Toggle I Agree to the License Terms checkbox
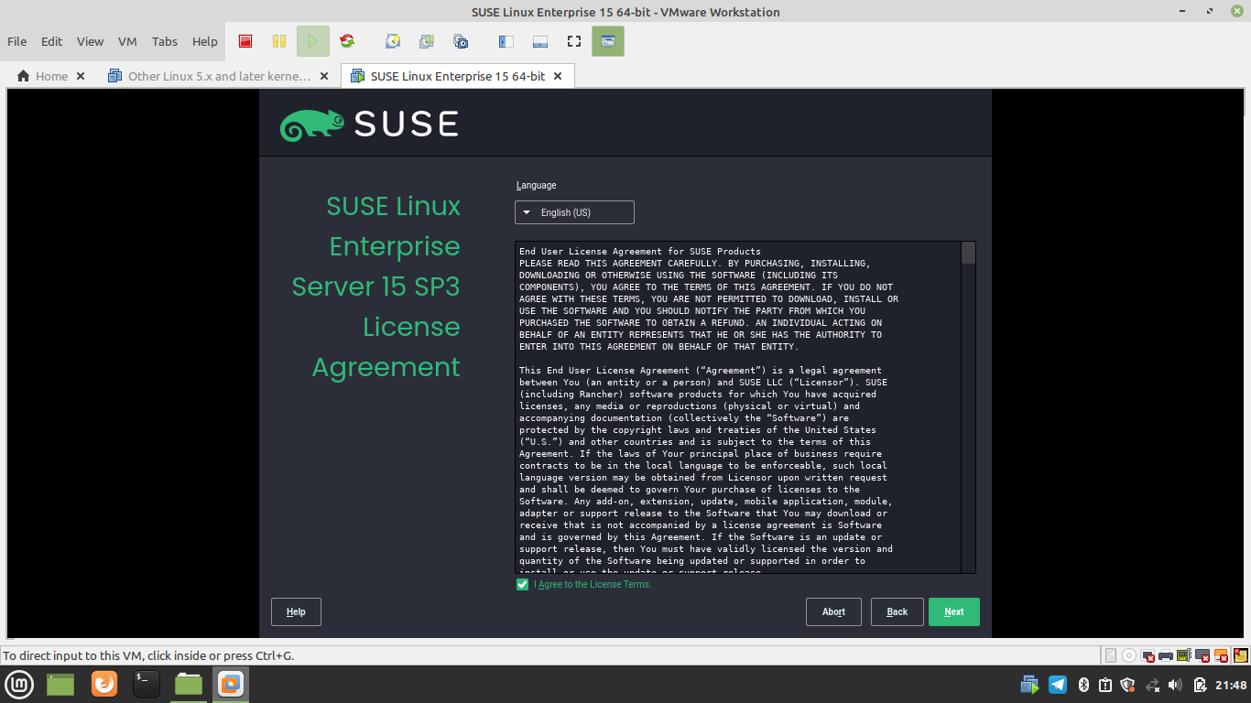Viewport: 1251px width, 703px height. (522, 584)
